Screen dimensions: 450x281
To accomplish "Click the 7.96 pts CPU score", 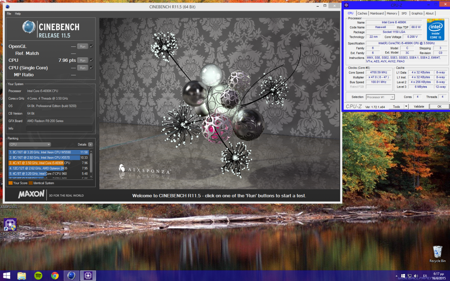I will [67, 60].
